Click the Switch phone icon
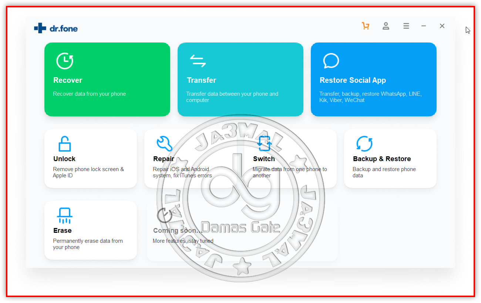The width and height of the screenshot is (481, 303). (264, 143)
